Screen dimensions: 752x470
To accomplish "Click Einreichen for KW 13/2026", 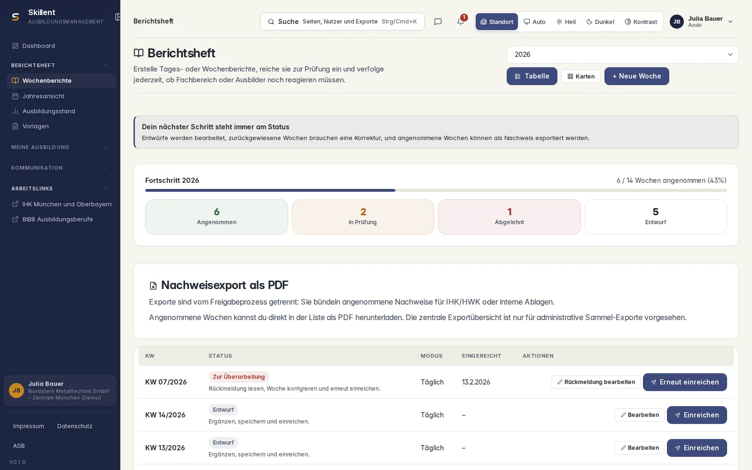I will coord(697,448).
